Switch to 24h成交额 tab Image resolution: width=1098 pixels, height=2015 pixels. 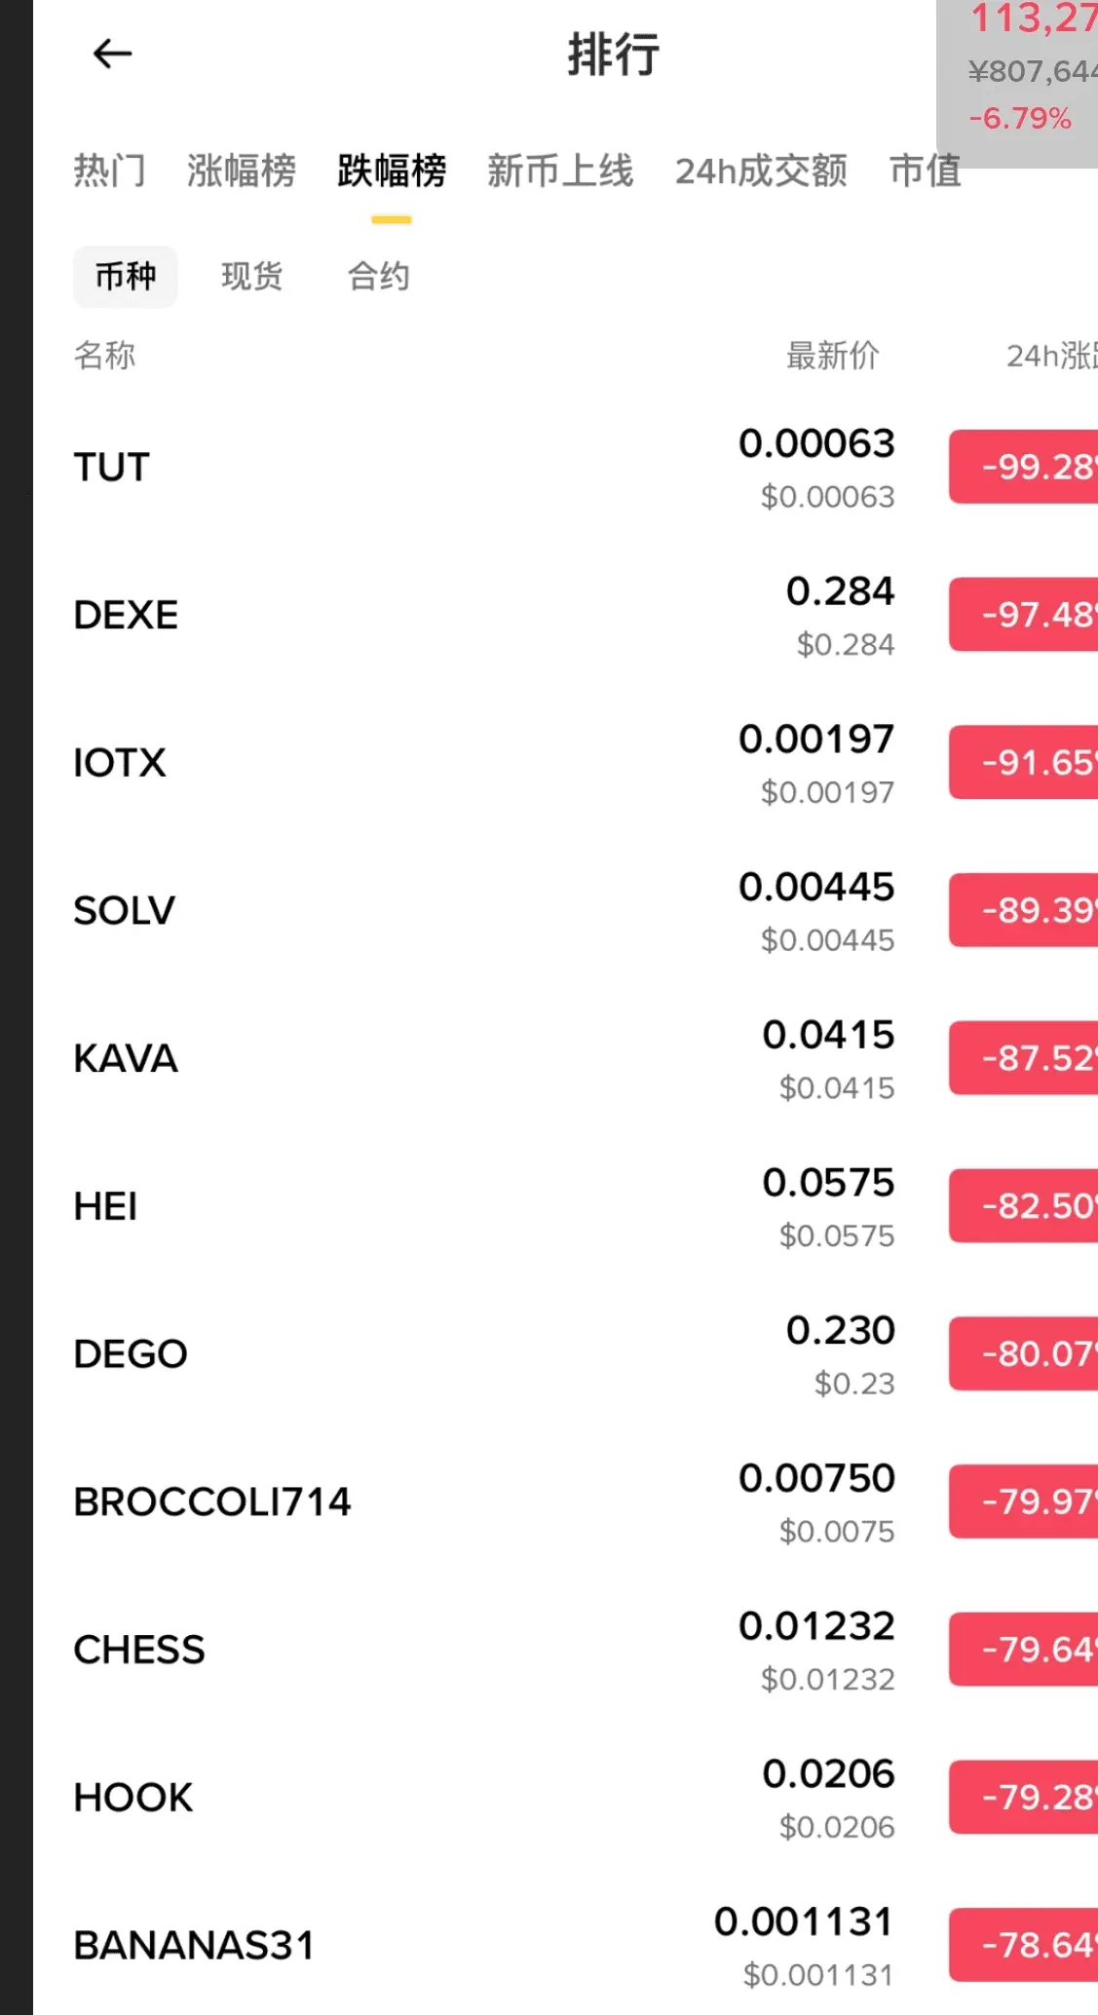click(x=761, y=171)
